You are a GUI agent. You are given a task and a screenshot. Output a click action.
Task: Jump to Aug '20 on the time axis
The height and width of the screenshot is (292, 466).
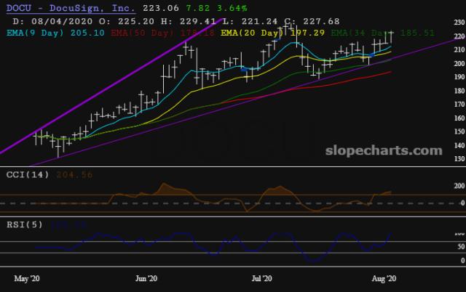click(379, 278)
